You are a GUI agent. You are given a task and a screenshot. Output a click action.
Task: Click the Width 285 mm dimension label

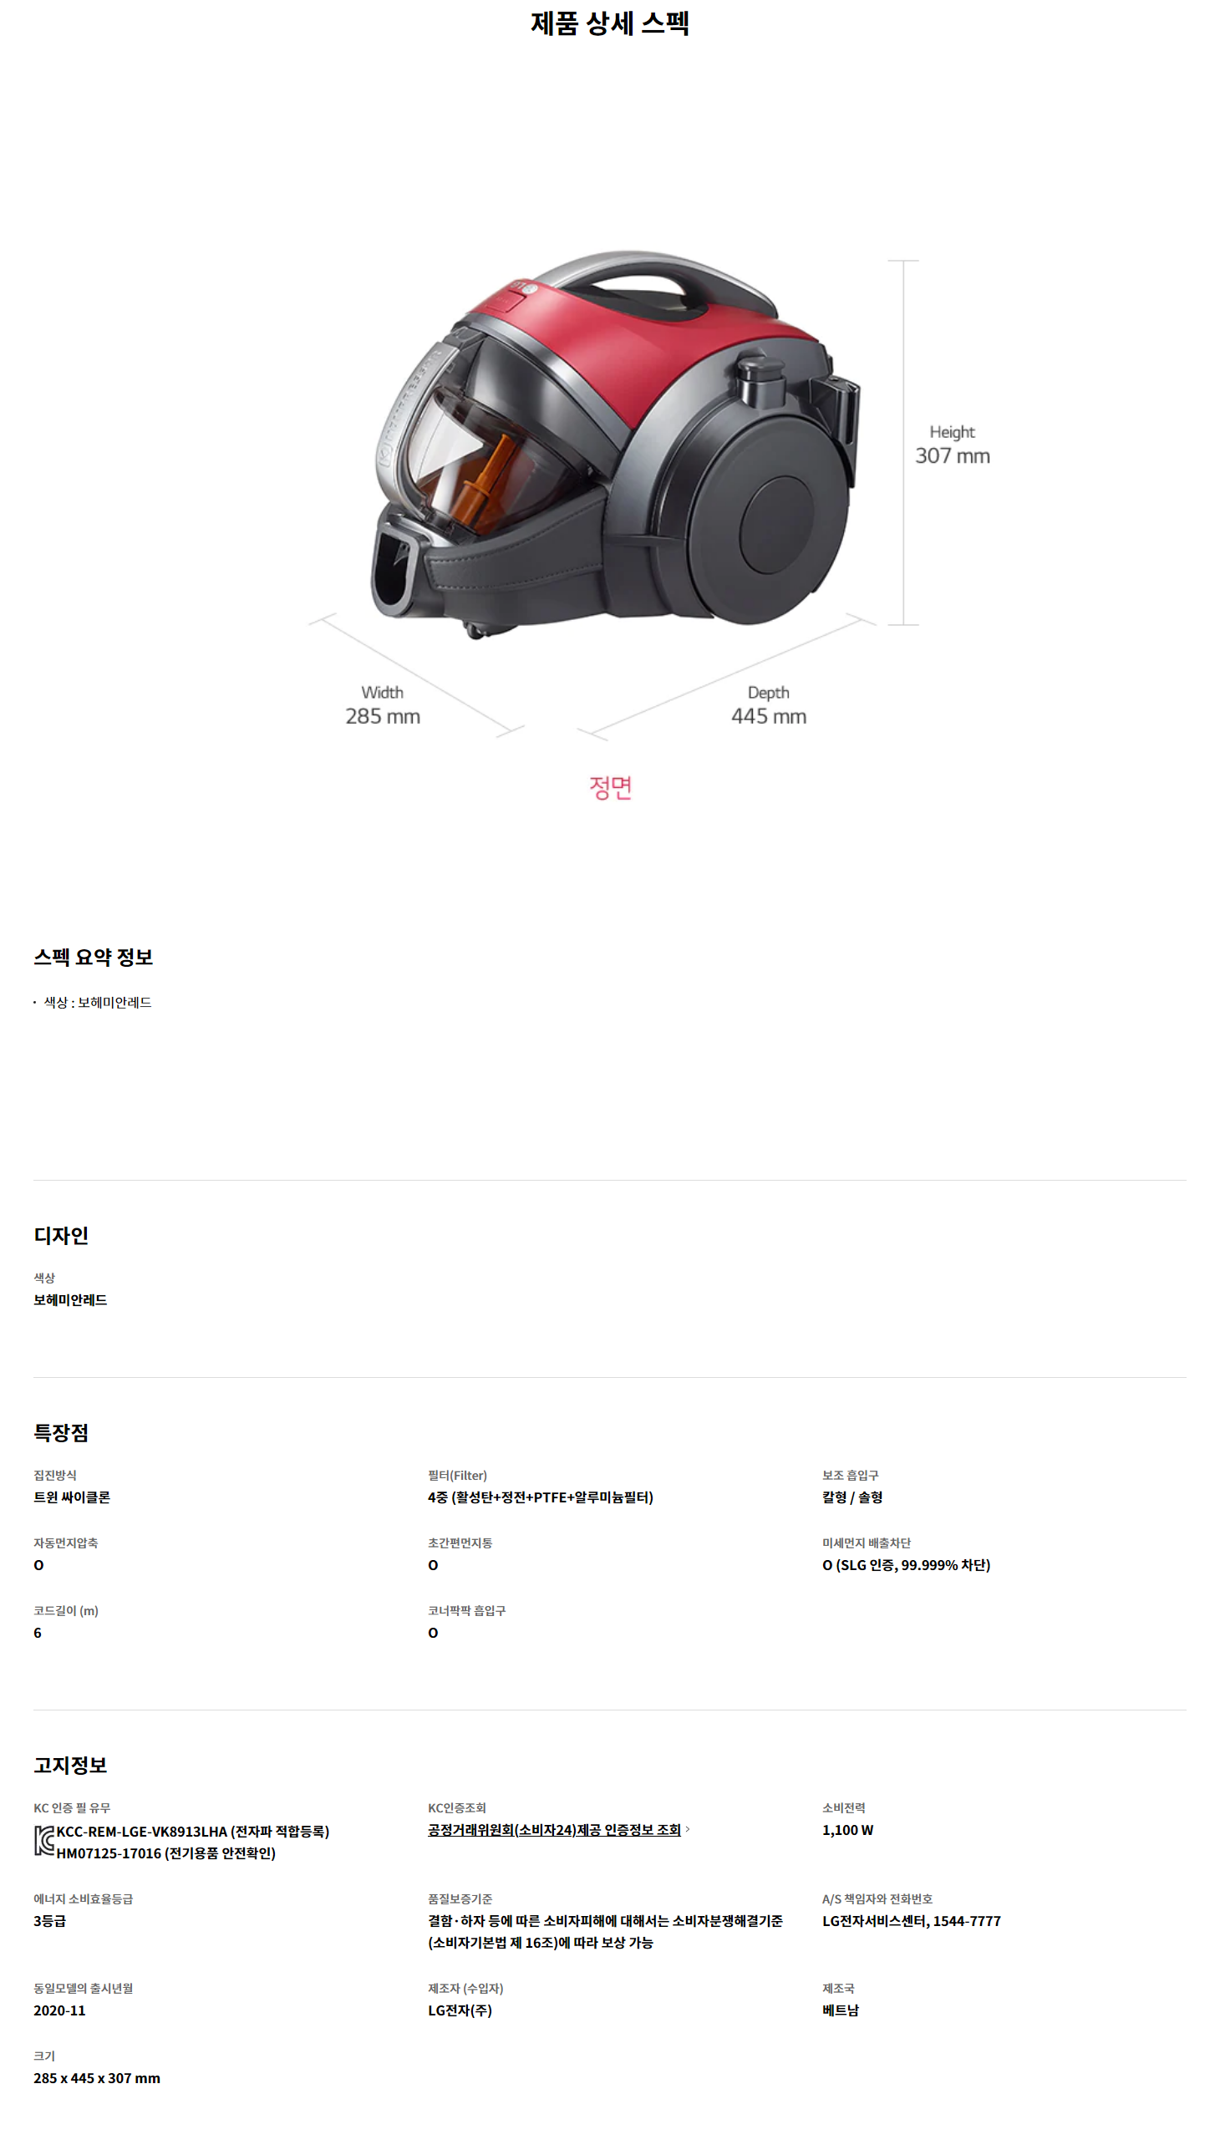pyautogui.click(x=382, y=705)
